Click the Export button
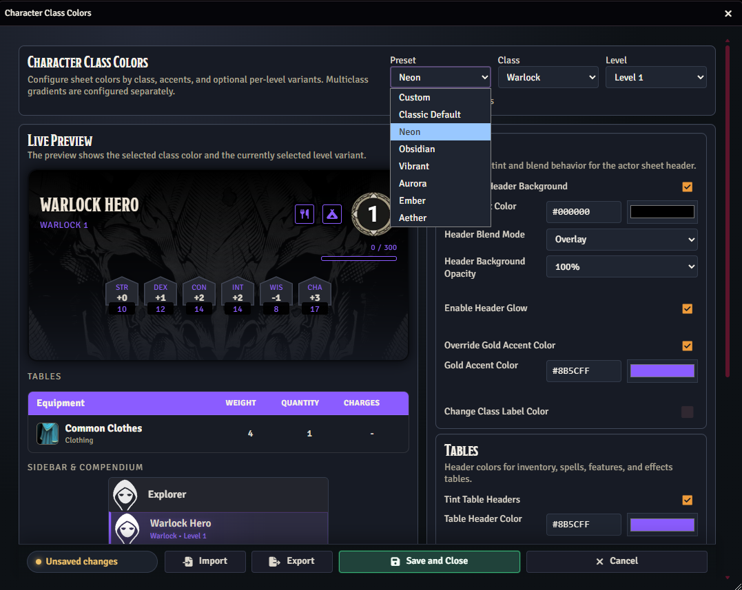742x590 pixels. (292, 561)
